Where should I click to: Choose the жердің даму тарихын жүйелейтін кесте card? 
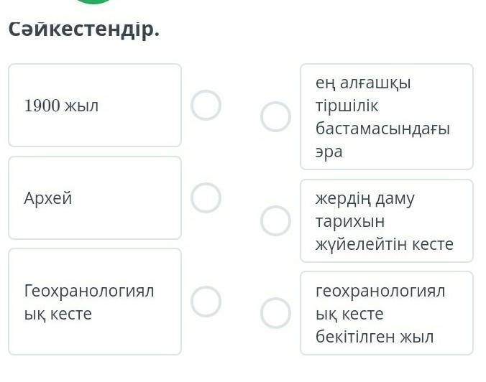click(386, 220)
